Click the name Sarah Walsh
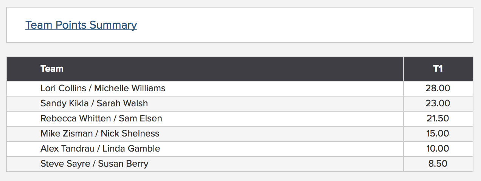This screenshot has height=181, width=481. pyautogui.click(x=122, y=103)
